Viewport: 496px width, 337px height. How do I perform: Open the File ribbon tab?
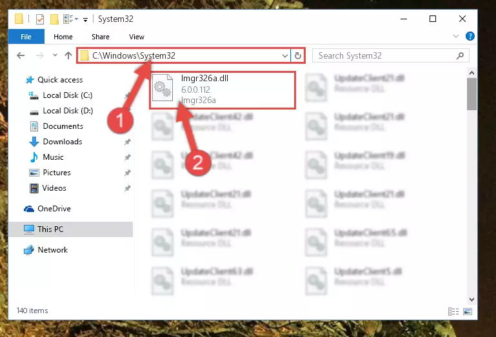click(x=26, y=37)
